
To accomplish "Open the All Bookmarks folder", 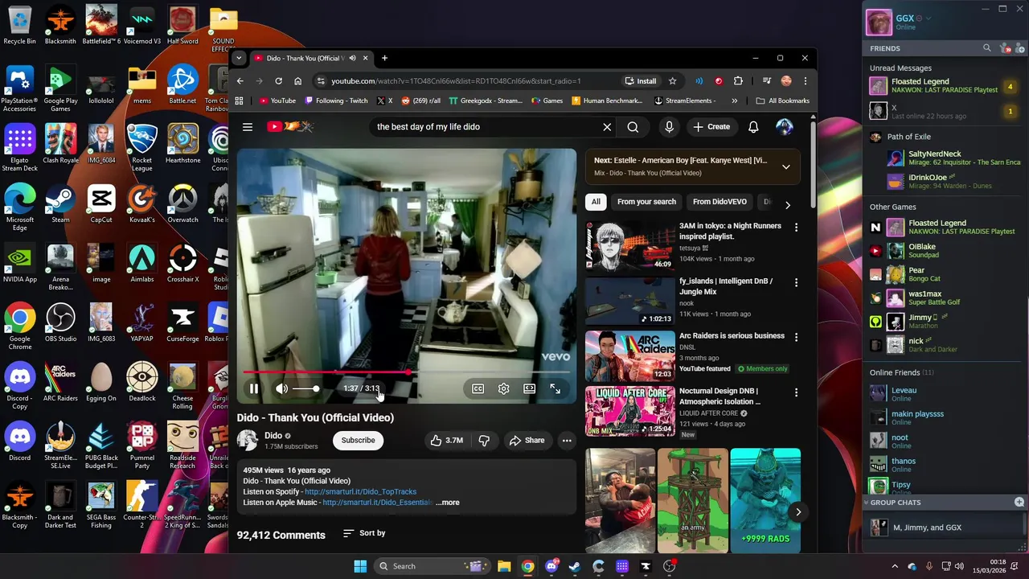I will [x=782, y=101].
